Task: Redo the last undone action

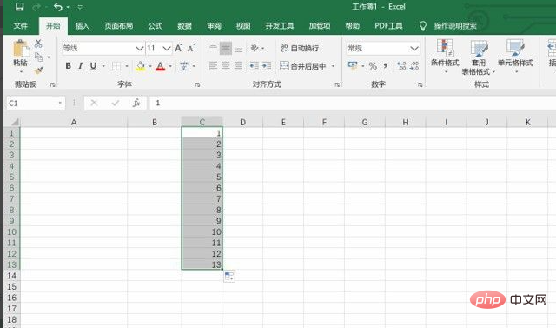Action: click(36, 7)
